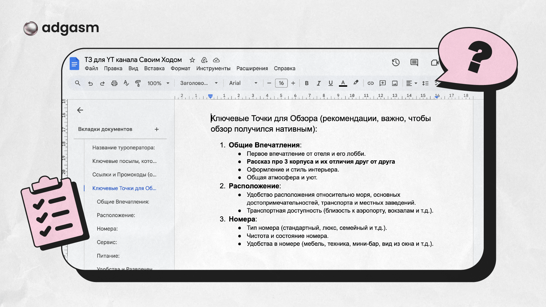546x307 pixels.
Task: Toggle bold formatting
Action: coord(307,83)
